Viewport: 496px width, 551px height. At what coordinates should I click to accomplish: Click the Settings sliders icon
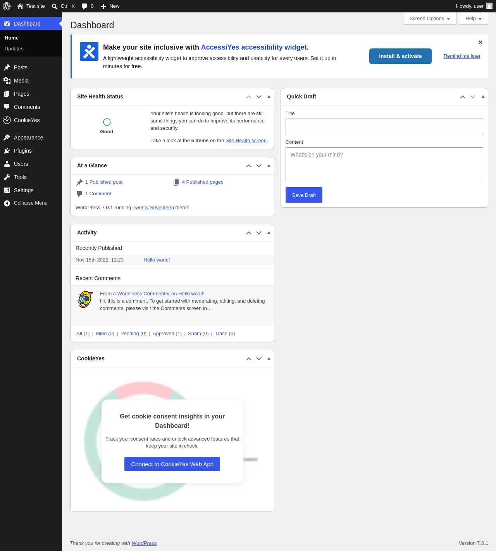7,190
